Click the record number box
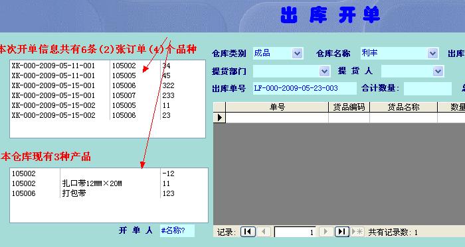Screen dimensions: 465x247 [294, 232]
